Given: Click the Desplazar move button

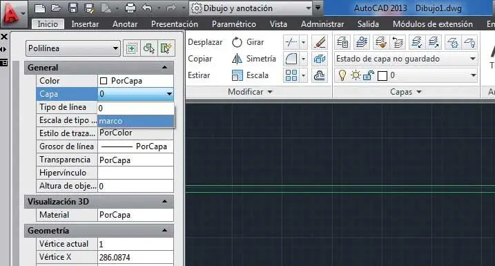Looking at the screenshot, I should (205, 42).
